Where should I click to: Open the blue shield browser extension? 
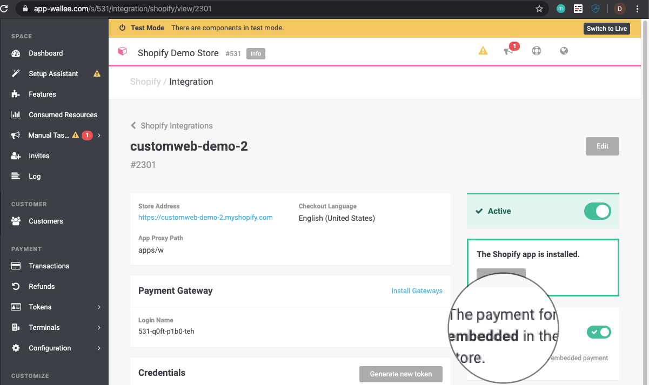click(x=595, y=9)
